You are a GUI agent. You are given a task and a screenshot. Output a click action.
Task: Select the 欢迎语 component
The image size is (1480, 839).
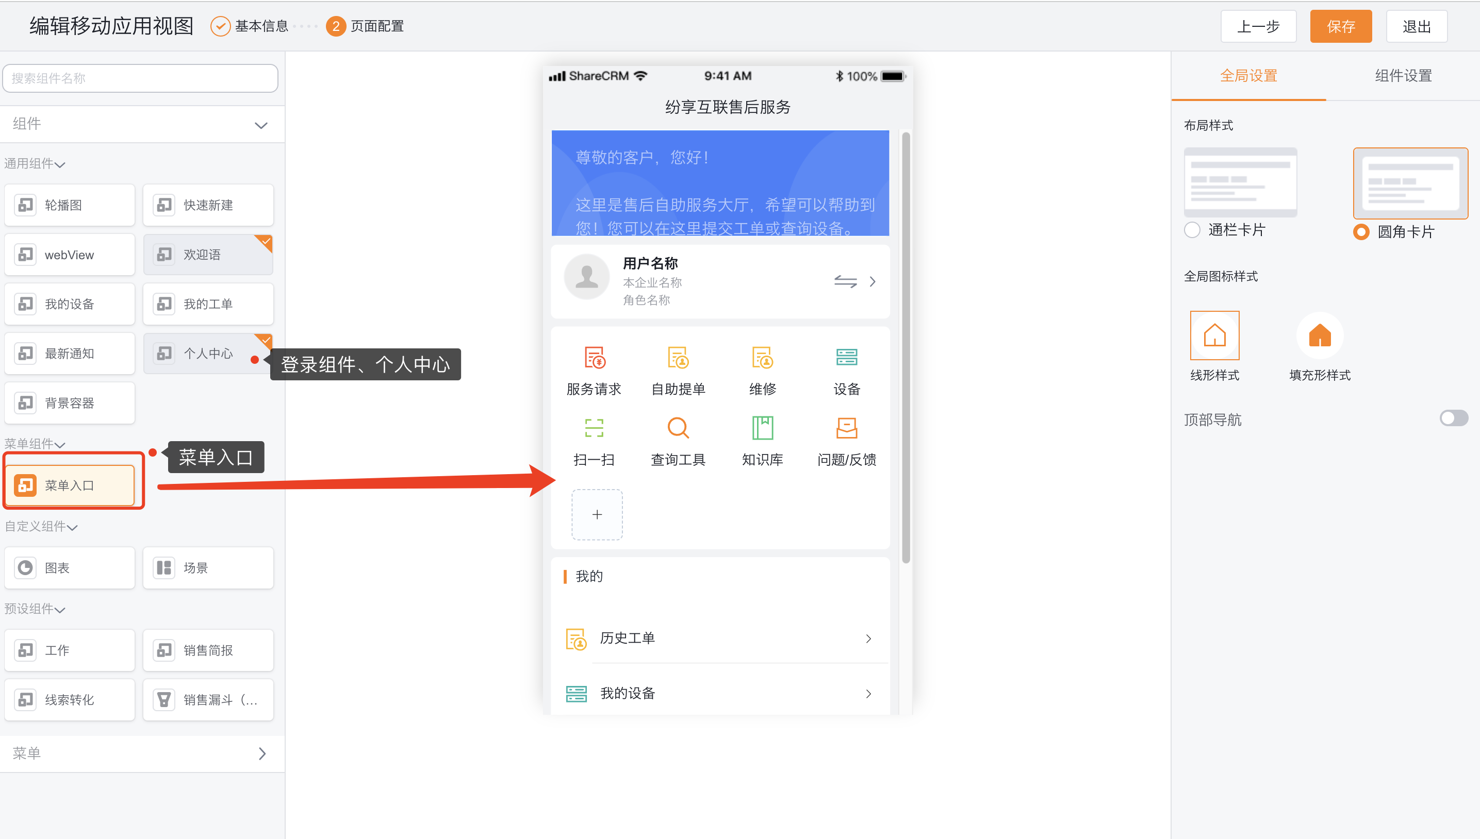pyautogui.click(x=208, y=255)
